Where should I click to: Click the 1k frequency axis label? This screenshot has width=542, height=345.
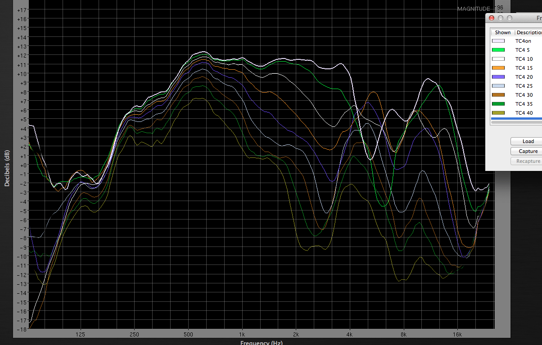[242, 334]
